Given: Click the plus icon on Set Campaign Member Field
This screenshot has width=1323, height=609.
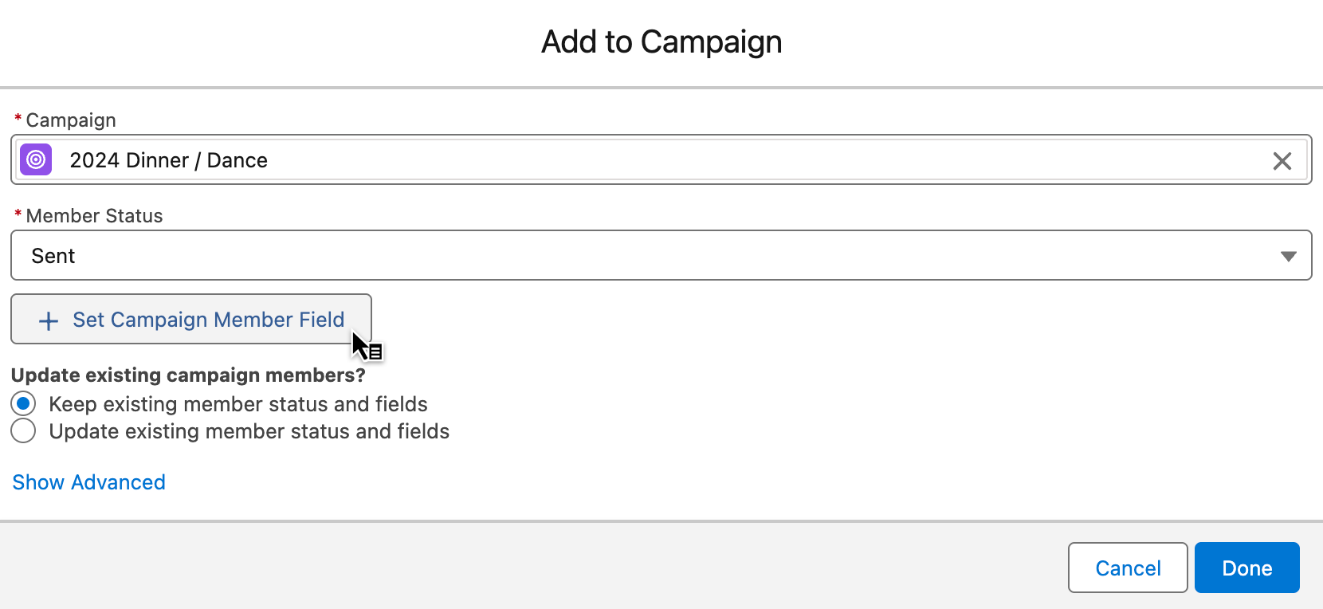Looking at the screenshot, I should (49, 320).
